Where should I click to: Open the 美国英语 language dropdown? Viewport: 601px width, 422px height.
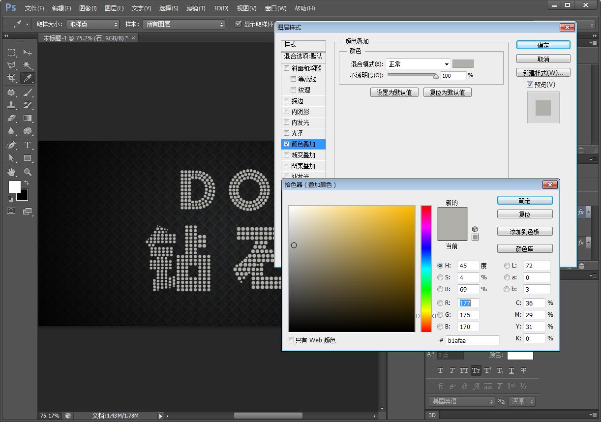click(x=461, y=401)
